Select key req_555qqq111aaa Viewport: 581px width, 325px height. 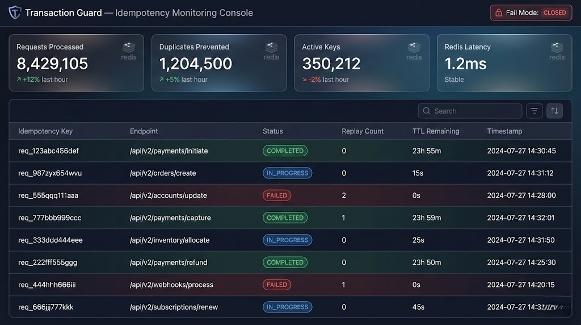[x=48, y=195]
